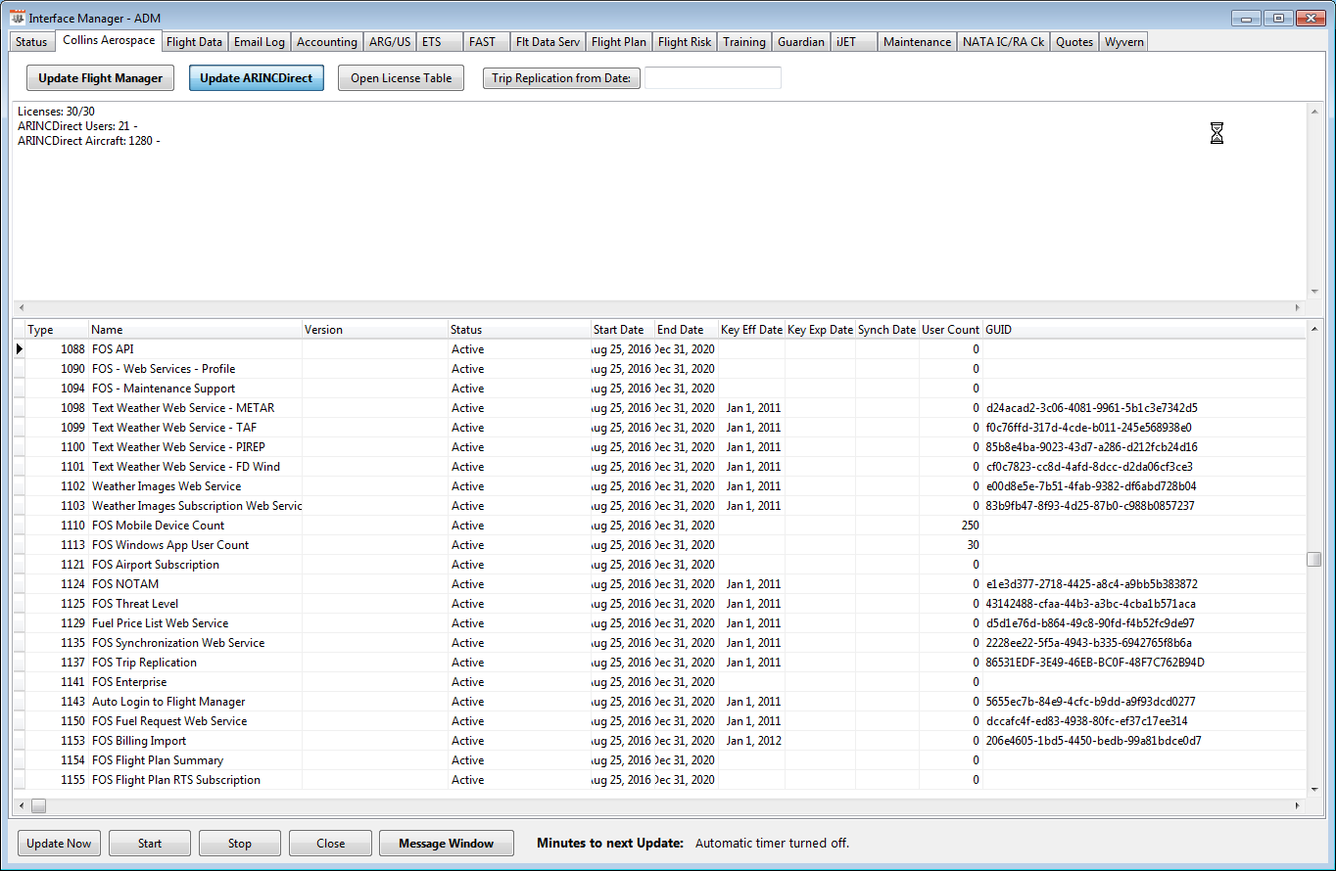Select the FOS Trip Replication name cell
The width and height of the screenshot is (1336, 871).
(195, 663)
